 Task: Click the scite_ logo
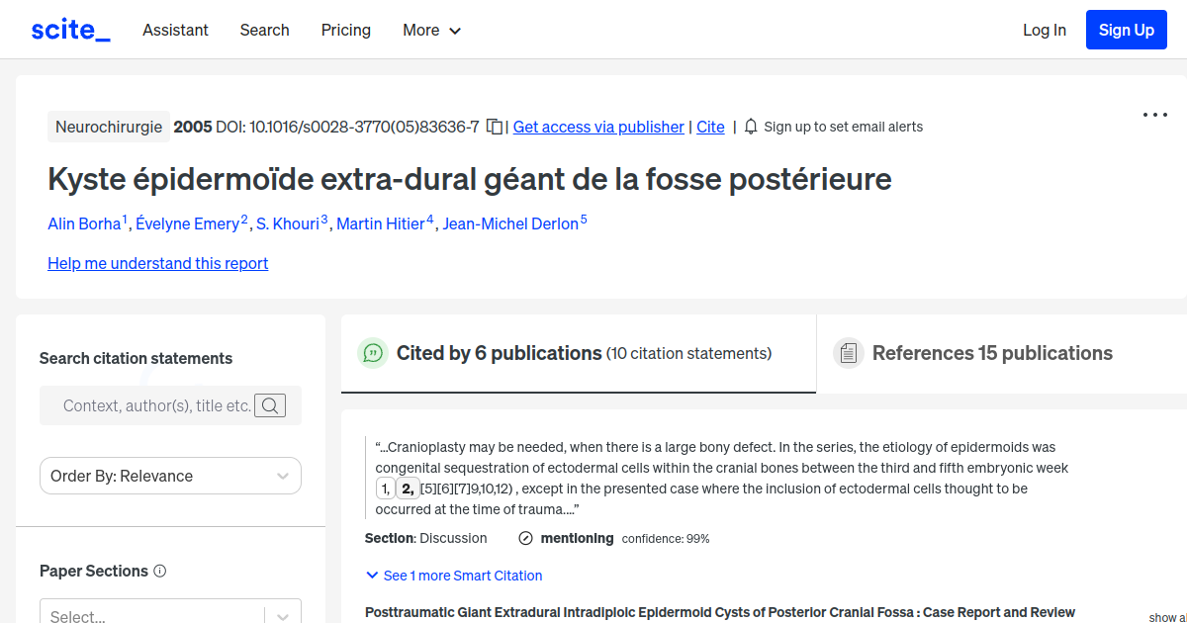(x=70, y=29)
